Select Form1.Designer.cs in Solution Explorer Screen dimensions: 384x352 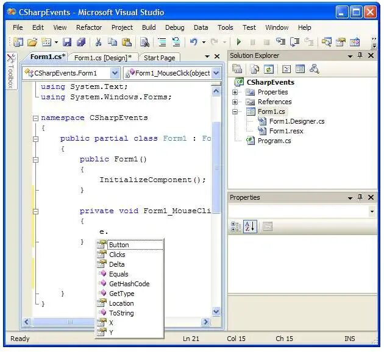pyautogui.click(x=297, y=121)
